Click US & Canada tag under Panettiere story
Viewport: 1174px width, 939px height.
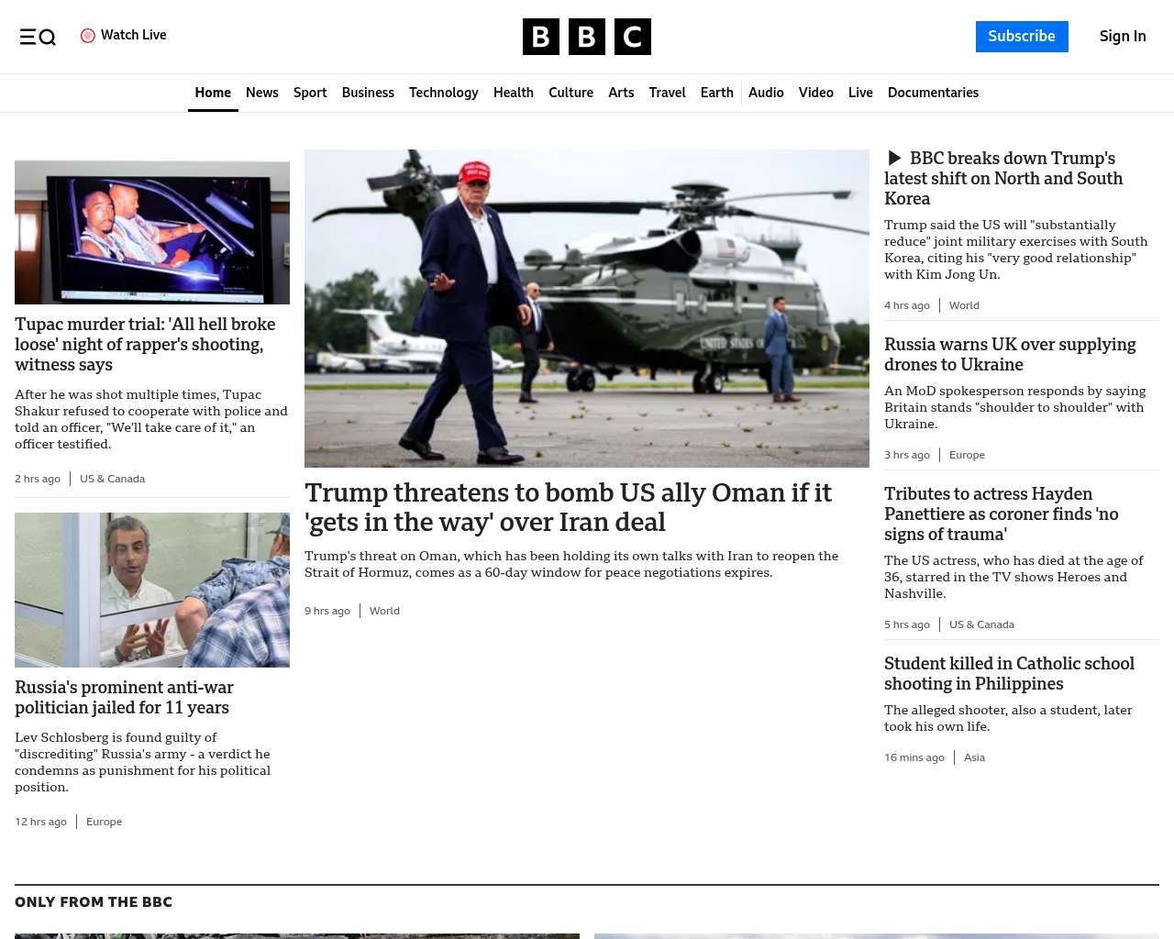click(981, 624)
